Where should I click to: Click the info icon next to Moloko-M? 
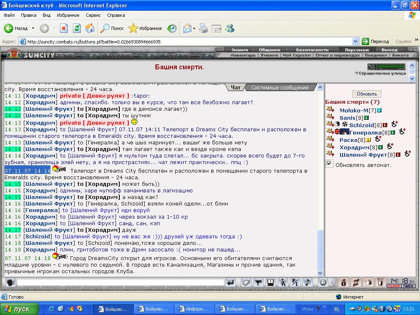coord(379,110)
